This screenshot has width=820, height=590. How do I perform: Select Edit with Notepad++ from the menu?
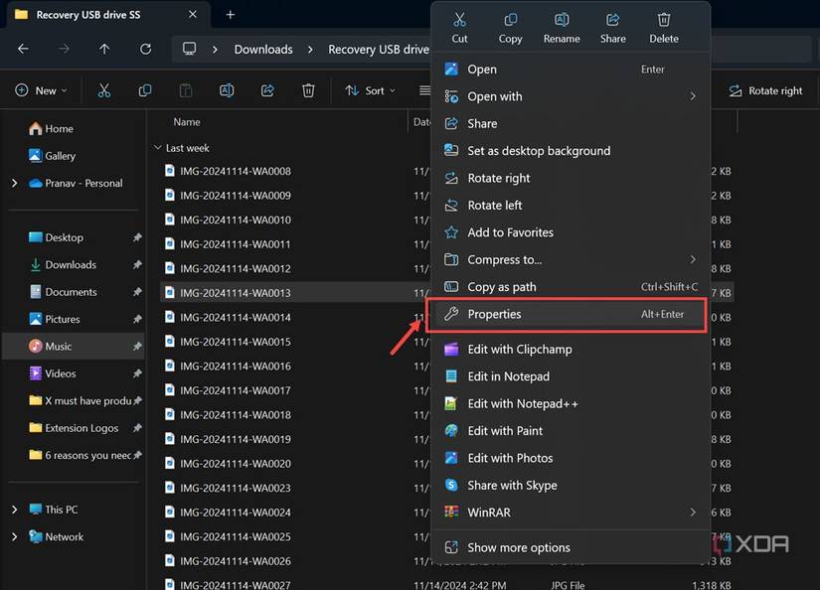(523, 403)
